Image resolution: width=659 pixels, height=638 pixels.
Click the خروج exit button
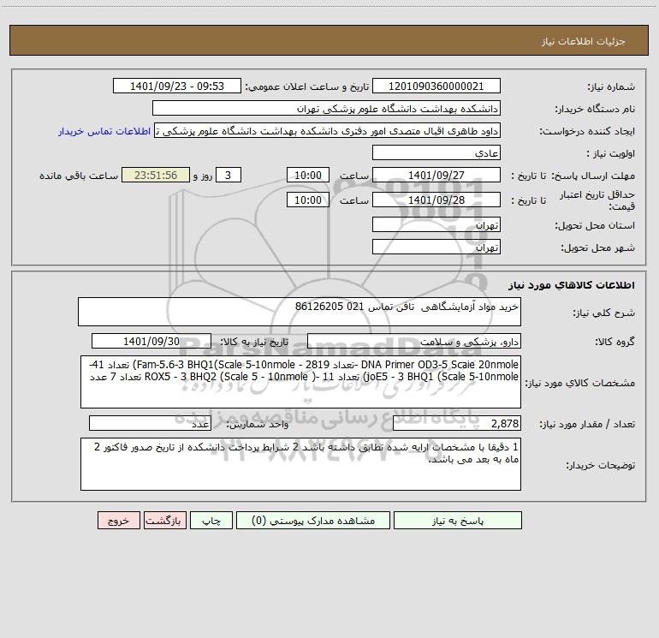click(118, 520)
